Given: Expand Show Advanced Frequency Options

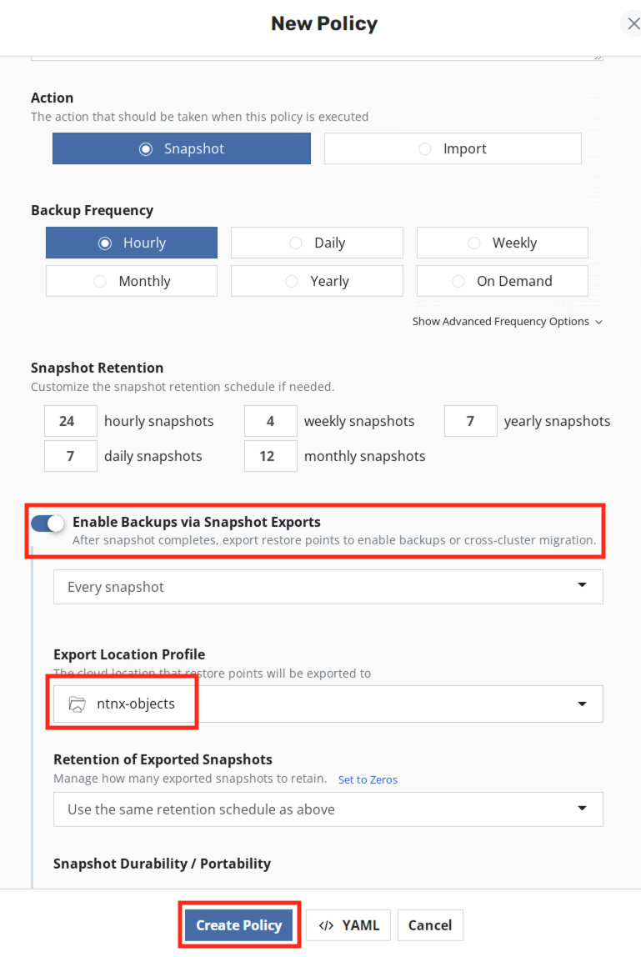Looking at the screenshot, I should pos(507,322).
